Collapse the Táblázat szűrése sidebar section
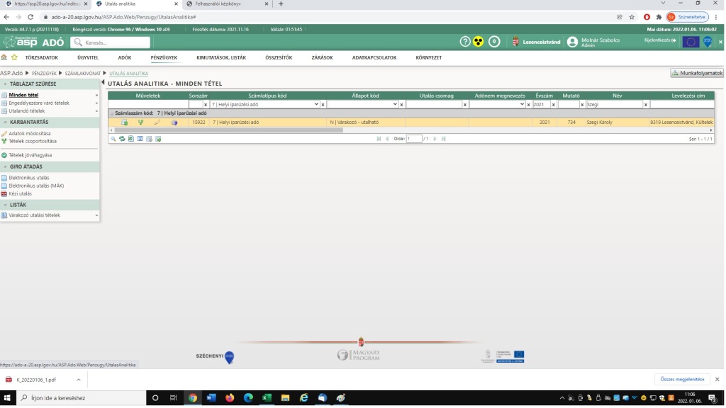 pyautogui.click(x=96, y=84)
